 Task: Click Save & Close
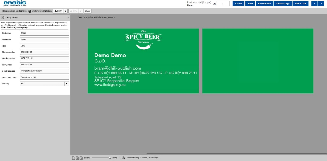264,4
